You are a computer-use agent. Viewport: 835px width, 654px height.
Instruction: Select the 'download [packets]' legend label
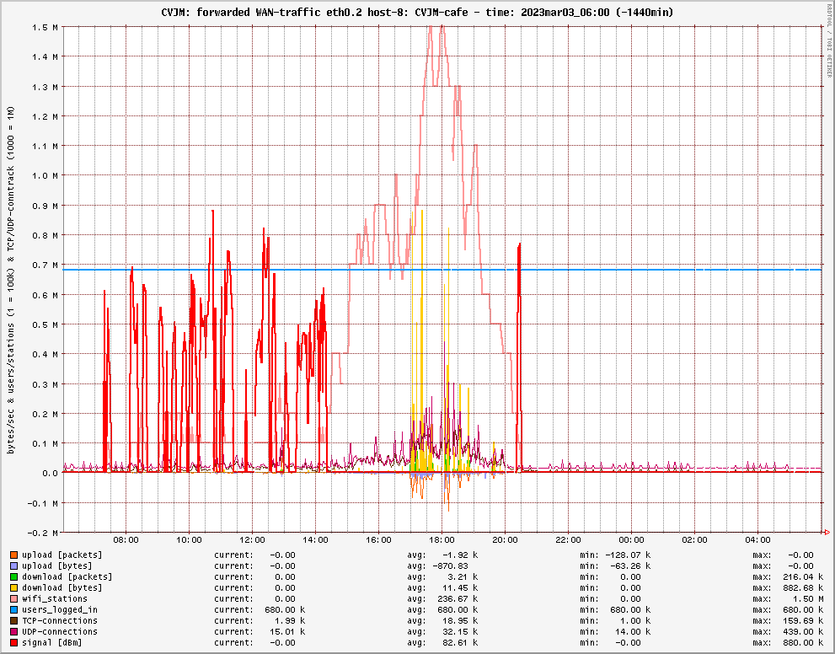(x=67, y=576)
